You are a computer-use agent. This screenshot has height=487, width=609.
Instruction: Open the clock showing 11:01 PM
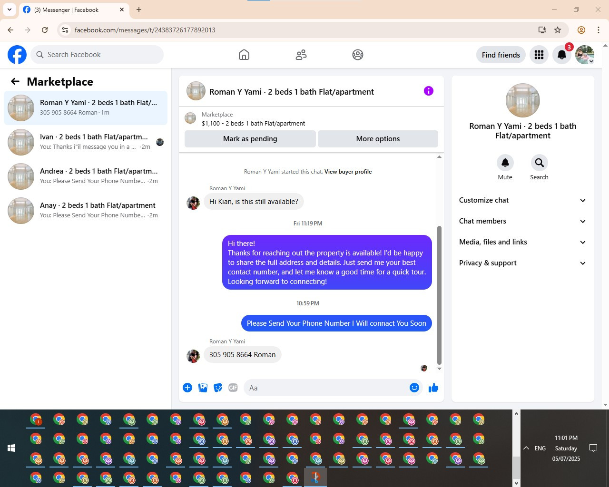tap(566, 448)
